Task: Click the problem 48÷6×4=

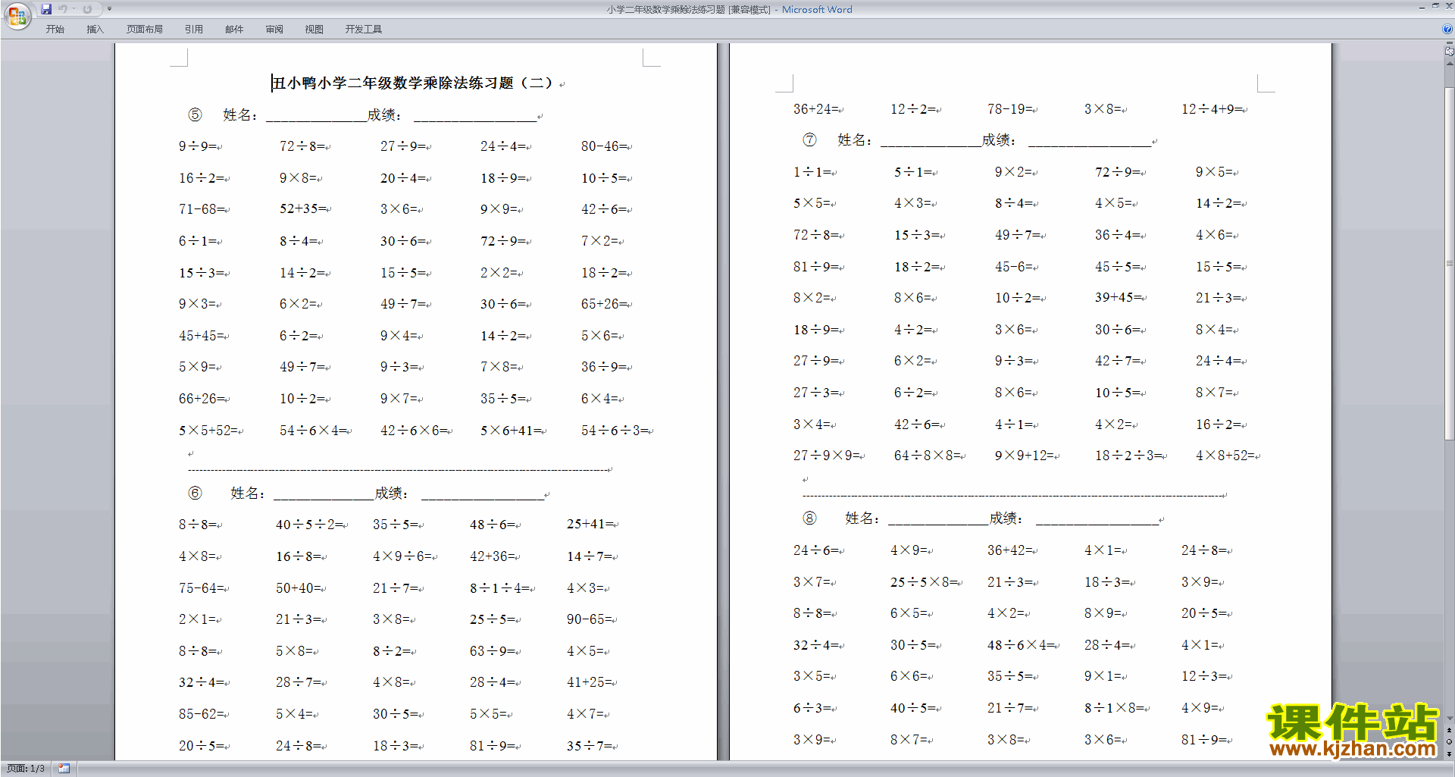Action: (1022, 645)
